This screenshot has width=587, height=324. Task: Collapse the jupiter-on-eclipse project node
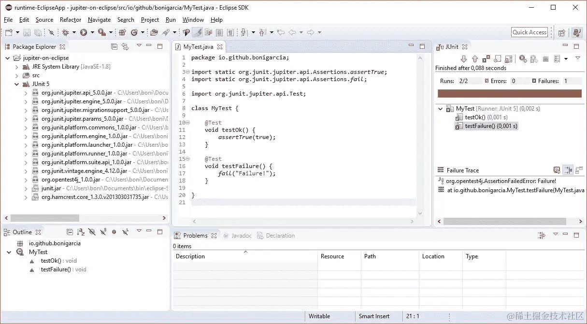8,58
